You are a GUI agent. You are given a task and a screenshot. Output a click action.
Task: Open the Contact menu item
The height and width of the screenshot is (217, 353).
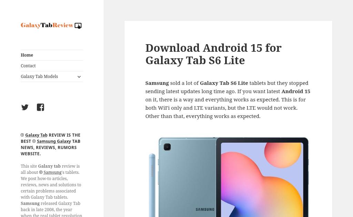(28, 66)
